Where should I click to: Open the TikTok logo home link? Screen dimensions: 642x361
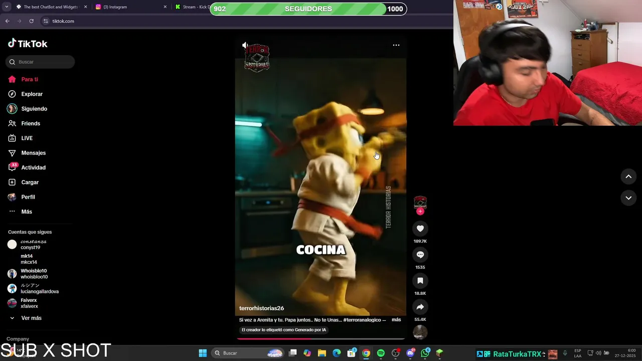[28, 44]
